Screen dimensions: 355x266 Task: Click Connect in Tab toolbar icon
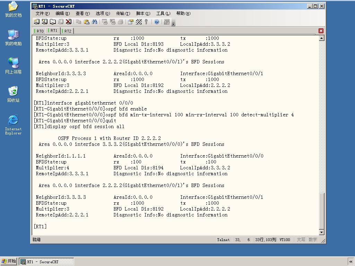click(x=53, y=22)
